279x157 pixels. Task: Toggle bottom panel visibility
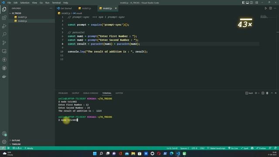pyautogui.click(x=247, y=3)
